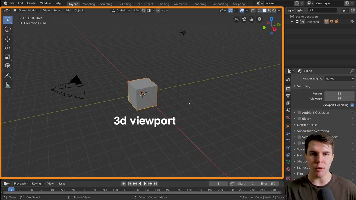
Task: Collapse the Sampling panel
Action: coord(303,86)
